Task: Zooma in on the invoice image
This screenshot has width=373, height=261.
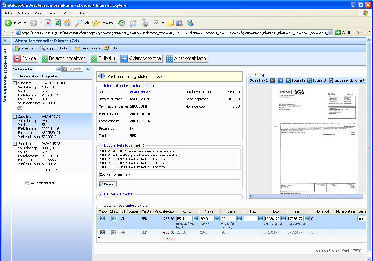Action: click(x=295, y=80)
